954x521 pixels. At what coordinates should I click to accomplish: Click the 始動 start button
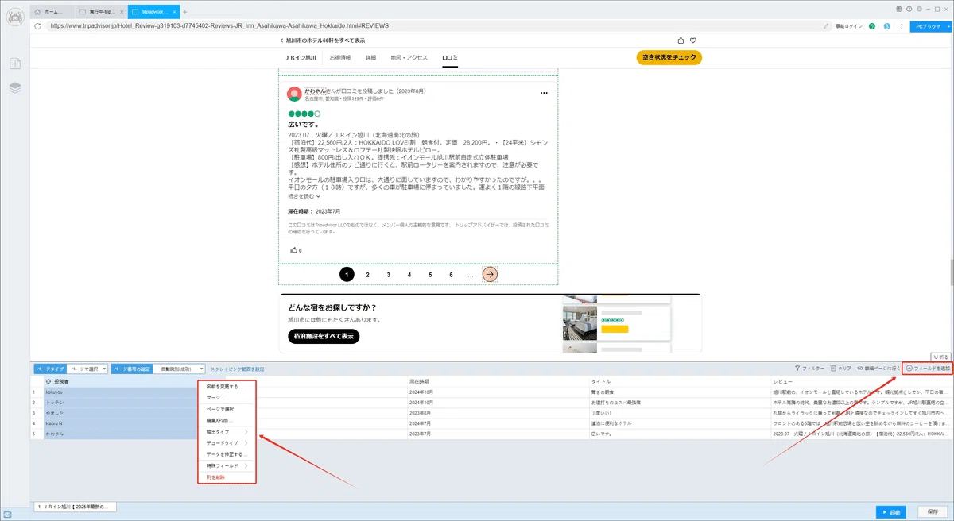[x=893, y=512]
